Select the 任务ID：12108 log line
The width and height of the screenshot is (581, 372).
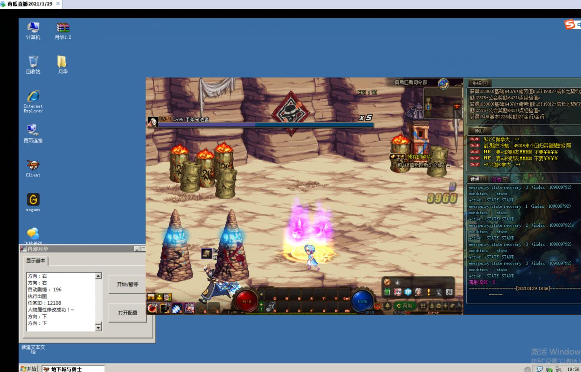(44, 303)
